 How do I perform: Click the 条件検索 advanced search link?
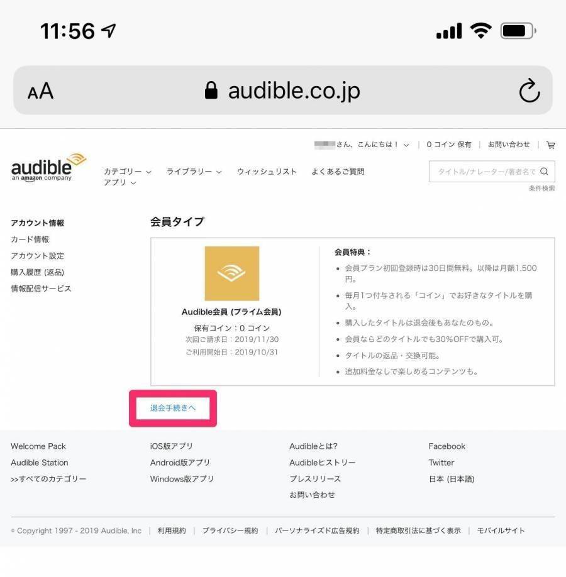pos(541,189)
